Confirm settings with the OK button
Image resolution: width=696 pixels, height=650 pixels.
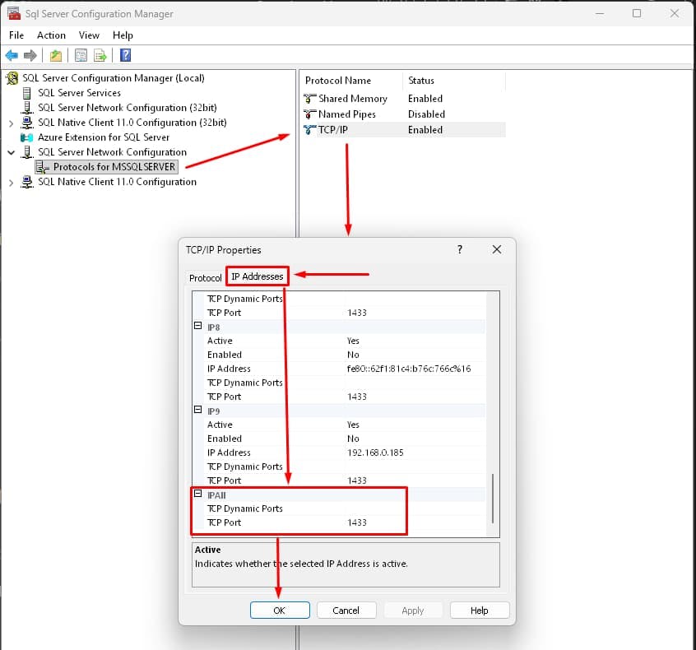pyautogui.click(x=280, y=610)
